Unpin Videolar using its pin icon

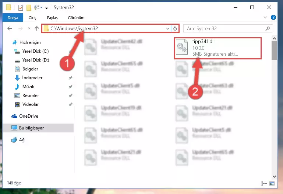tap(70, 104)
